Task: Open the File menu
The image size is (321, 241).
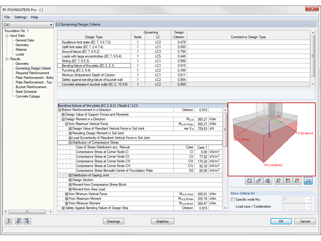Action: 7,17
